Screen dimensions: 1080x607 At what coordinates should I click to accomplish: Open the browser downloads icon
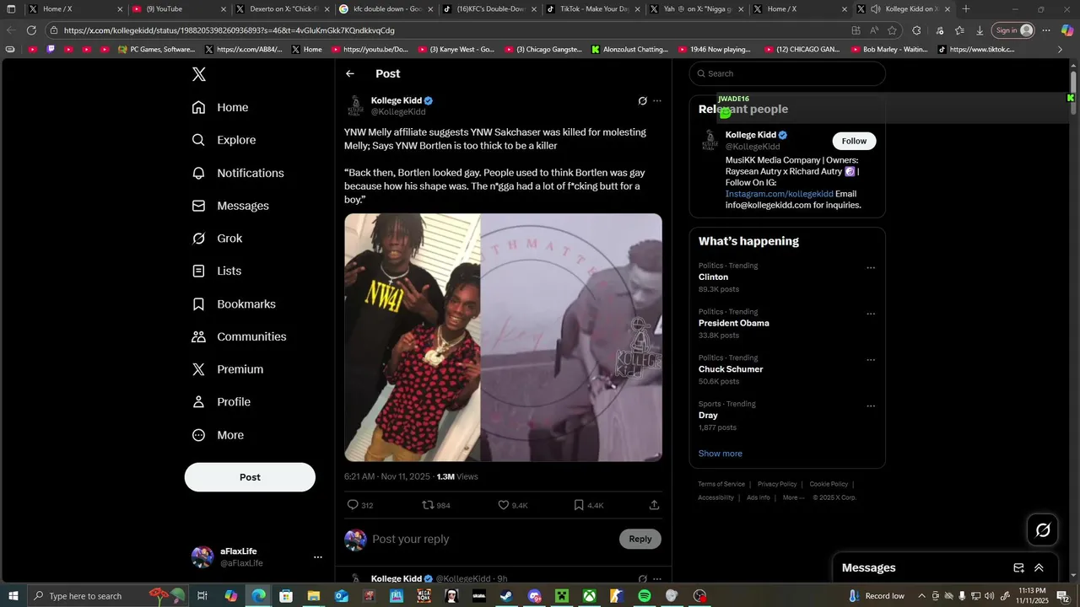[980, 30]
